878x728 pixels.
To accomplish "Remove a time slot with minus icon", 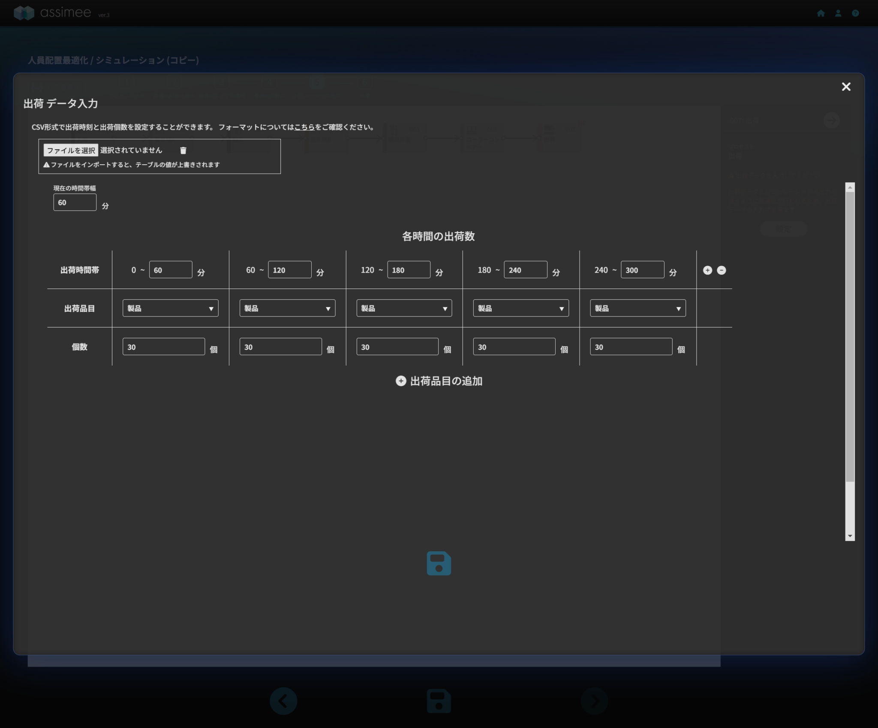I will coord(722,270).
